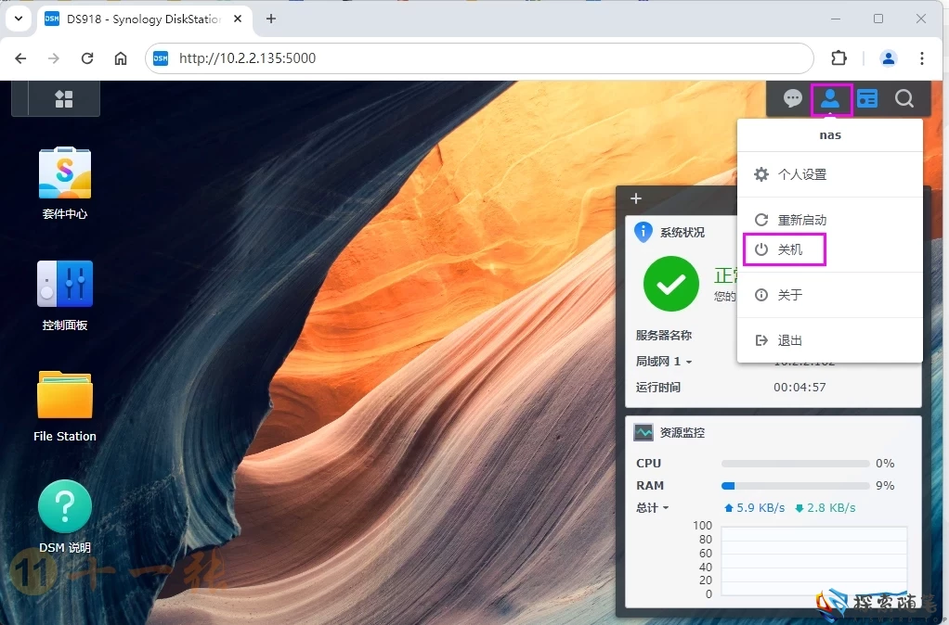
Task: Click 重新启动 to restart the NAS
Action: 800,219
